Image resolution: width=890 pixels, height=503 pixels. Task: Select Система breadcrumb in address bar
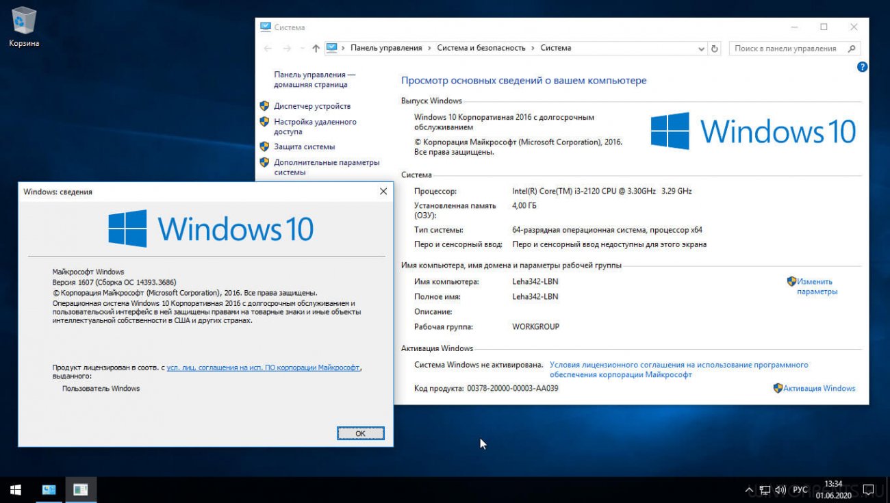point(555,48)
